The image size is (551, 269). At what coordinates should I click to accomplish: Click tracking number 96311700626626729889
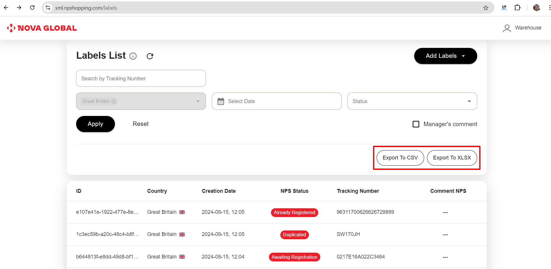tap(365, 212)
